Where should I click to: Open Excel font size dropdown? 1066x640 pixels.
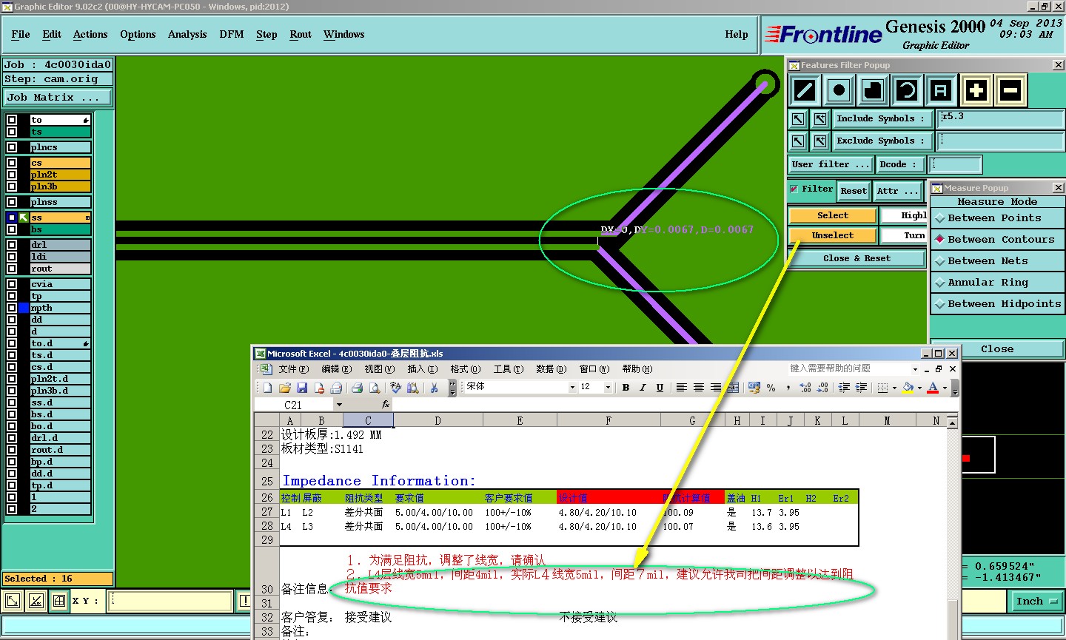click(608, 388)
